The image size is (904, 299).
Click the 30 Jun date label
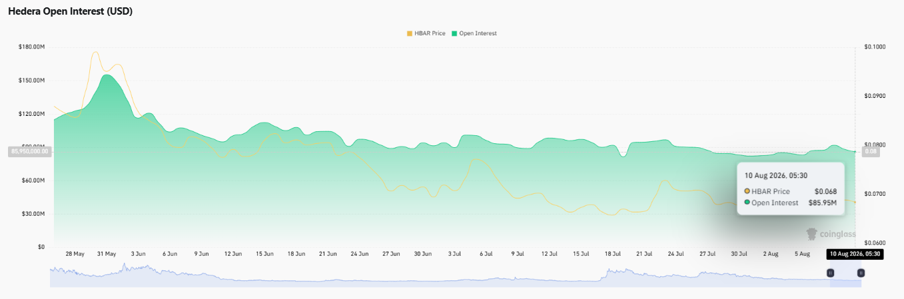click(423, 254)
